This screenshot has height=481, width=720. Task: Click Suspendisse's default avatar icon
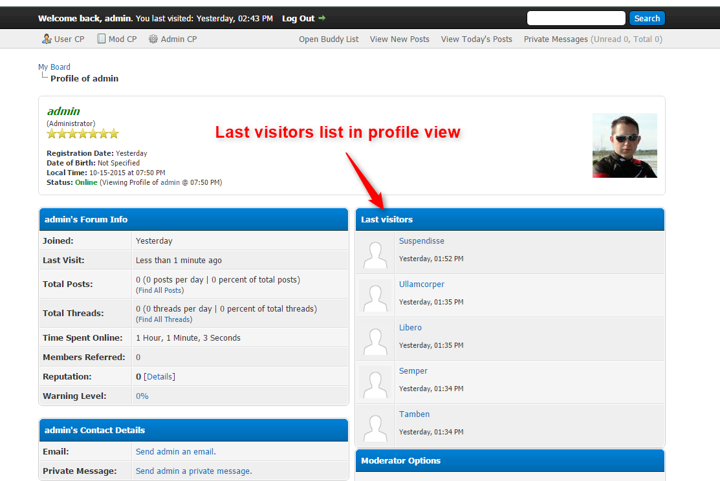[375, 253]
